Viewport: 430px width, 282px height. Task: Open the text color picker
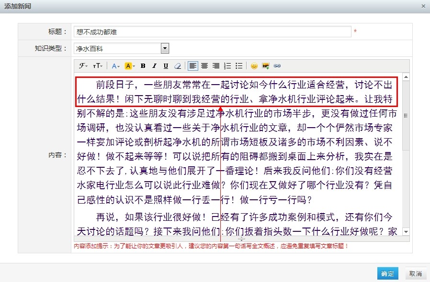(x=116, y=66)
